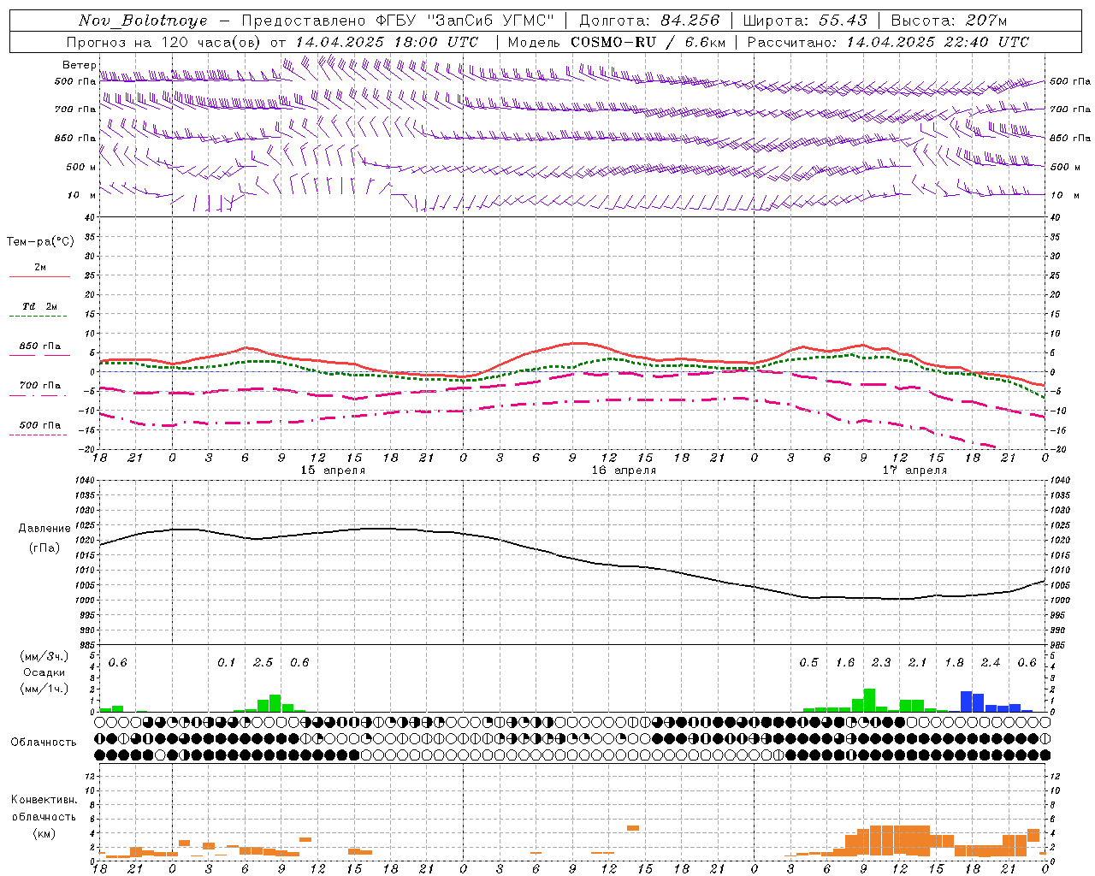Click the 1.6 three-hour precipitation value
The height and width of the screenshot is (876, 1095).
[845, 663]
